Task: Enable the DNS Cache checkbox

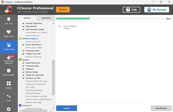Action: [x=23, y=87]
